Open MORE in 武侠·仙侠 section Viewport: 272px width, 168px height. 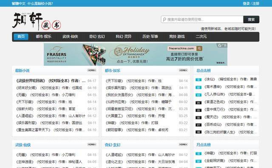pyautogui.click(x=92, y=144)
